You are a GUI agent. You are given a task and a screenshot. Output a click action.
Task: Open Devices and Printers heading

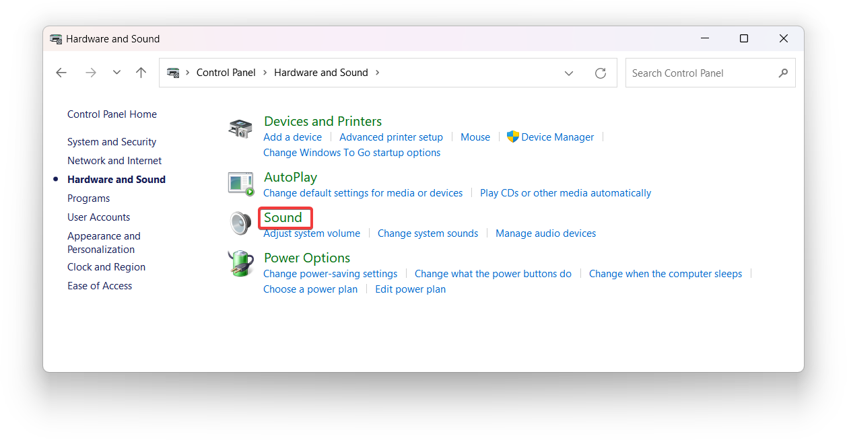click(323, 121)
